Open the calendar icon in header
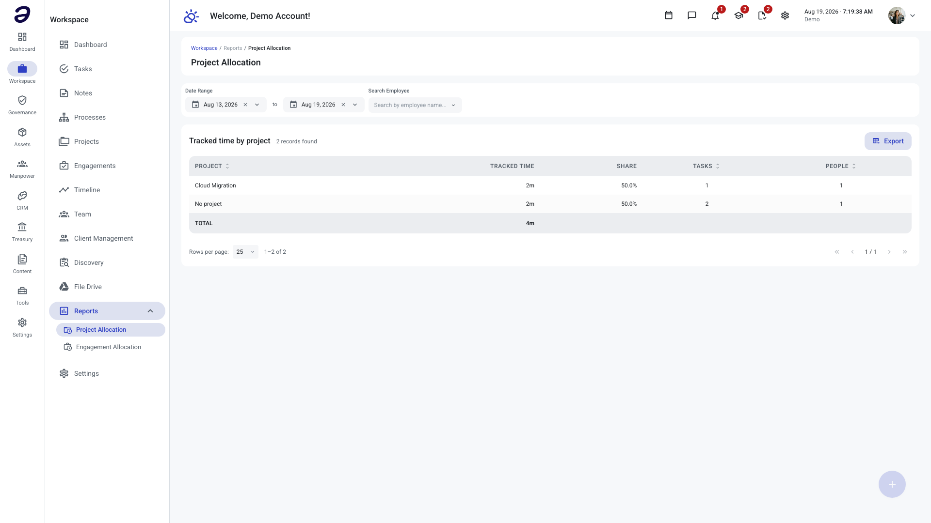The image size is (931, 523). pyautogui.click(x=669, y=15)
